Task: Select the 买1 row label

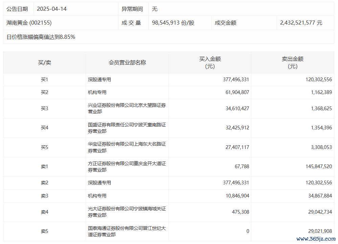Action: point(44,80)
